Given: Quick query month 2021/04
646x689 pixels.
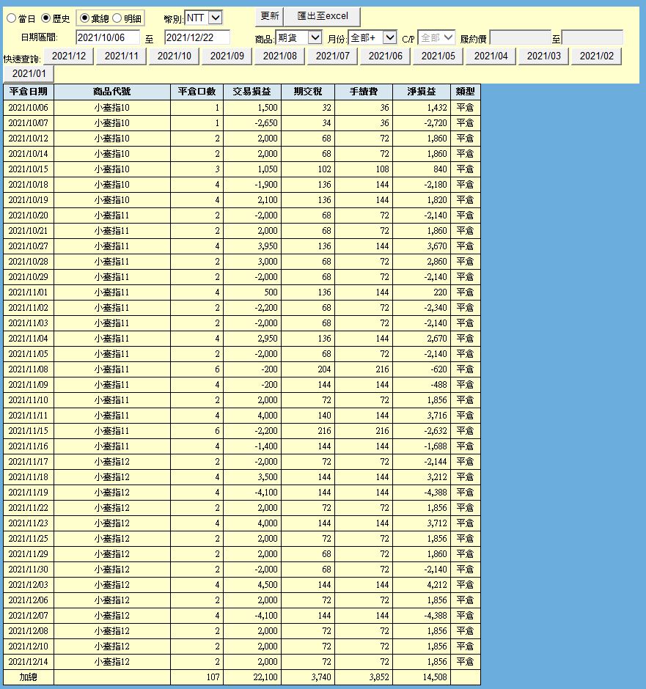Looking at the screenshot, I should coord(491,56).
